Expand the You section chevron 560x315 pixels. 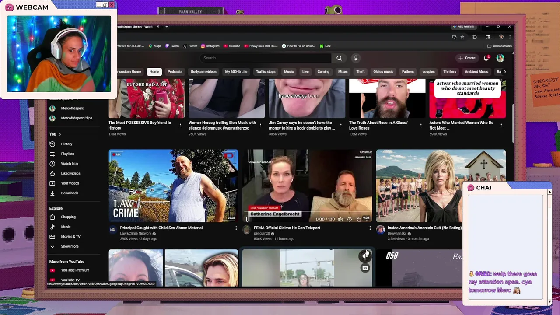60,134
